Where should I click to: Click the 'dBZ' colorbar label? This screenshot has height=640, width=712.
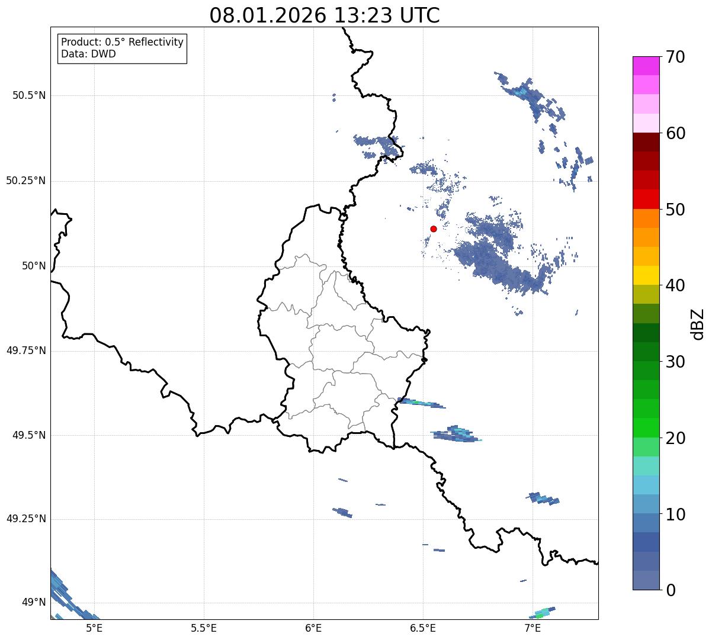pyautogui.click(x=698, y=324)
